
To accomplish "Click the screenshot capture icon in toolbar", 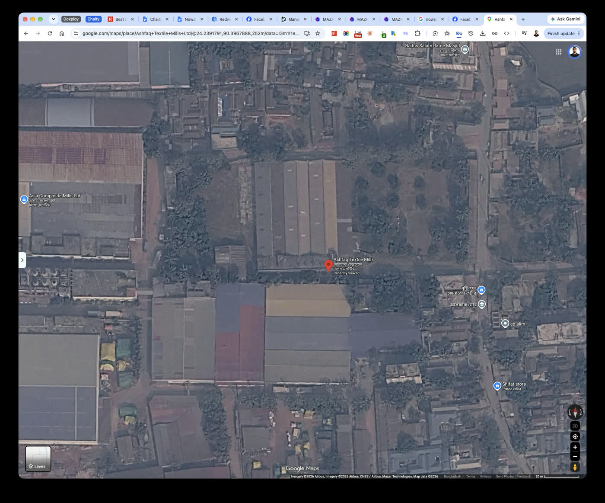I will [435, 33].
